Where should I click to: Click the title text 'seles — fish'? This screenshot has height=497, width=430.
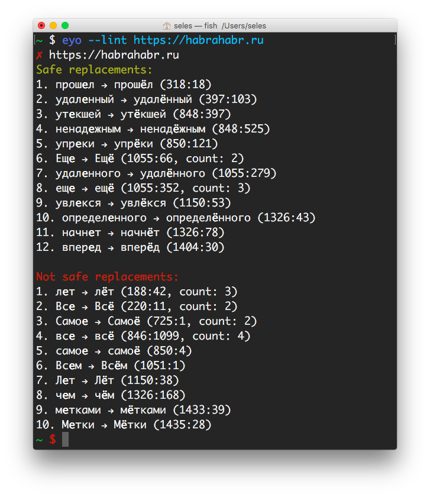click(196, 25)
